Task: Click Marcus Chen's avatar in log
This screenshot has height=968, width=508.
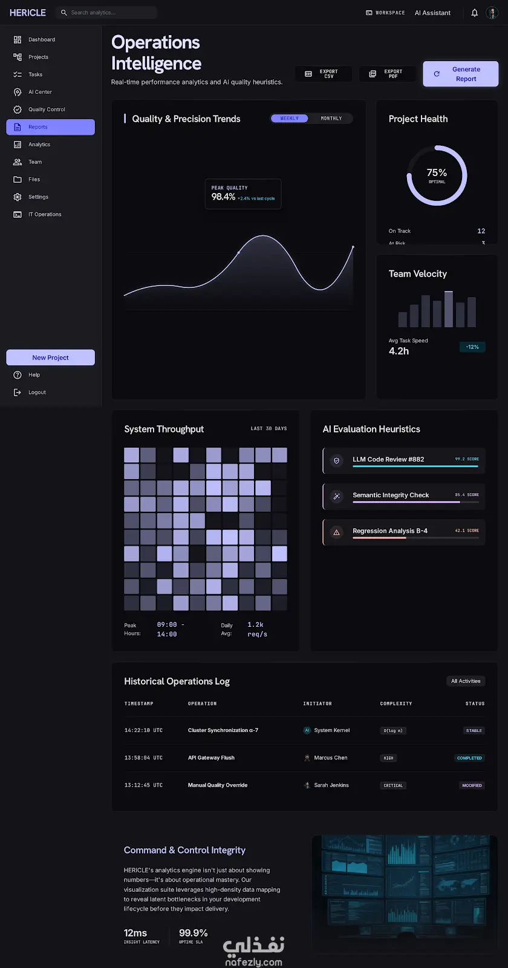Action: [307, 757]
